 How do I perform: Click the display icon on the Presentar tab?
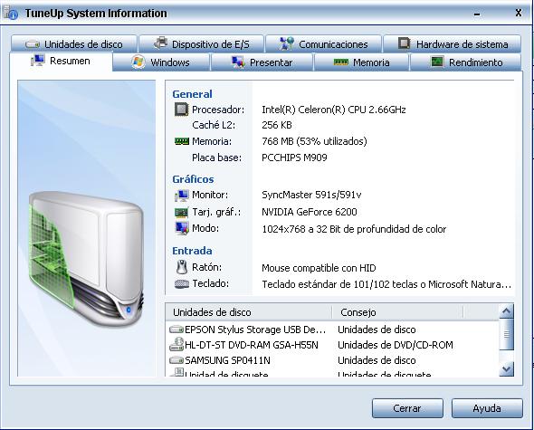coord(237,62)
